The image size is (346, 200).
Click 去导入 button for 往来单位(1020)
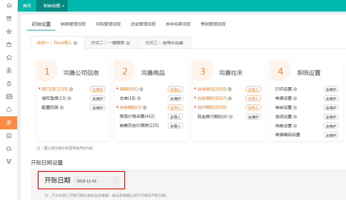pos(253,89)
